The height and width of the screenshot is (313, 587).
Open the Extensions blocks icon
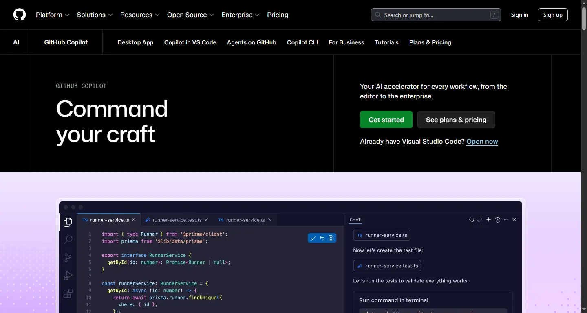(x=68, y=293)
